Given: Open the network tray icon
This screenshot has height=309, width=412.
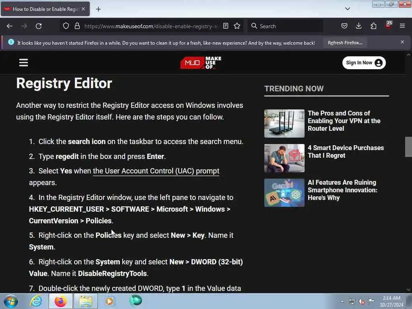Looking at the screenshot, I should pyautogui.click(x=352, y=302).
